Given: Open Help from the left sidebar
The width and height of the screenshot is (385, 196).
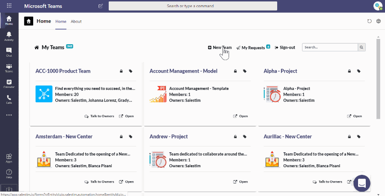Looking at the screenshot, I should point(9,173).
